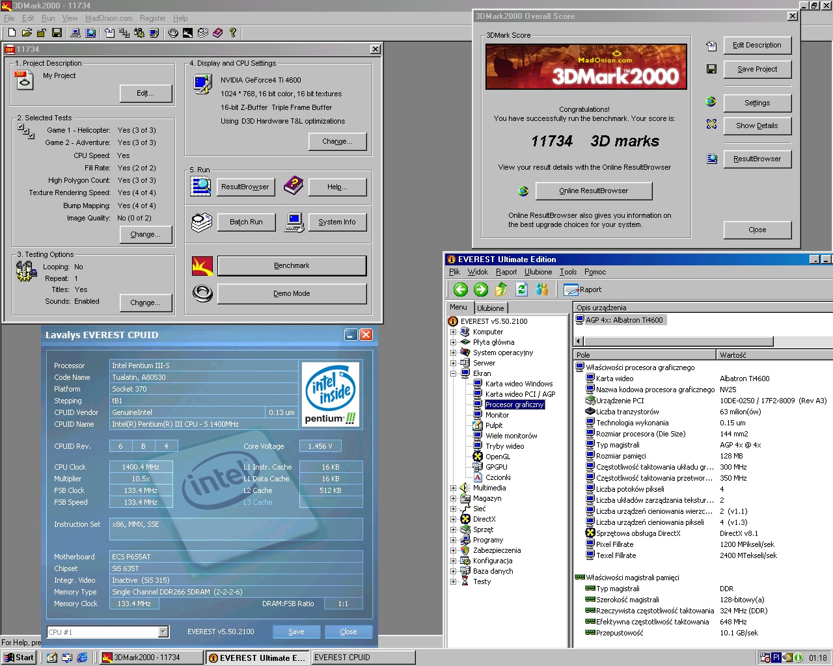Image resolution: width=833 pixels, height=666 pixels.
Task: Expand the DirectX tree node
Action: coord(453,519)
